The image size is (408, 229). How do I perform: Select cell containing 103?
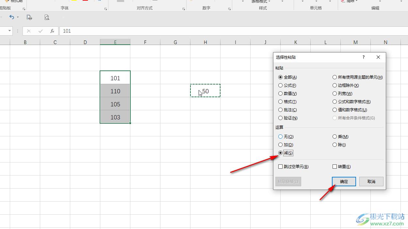[x=115, y=117]
